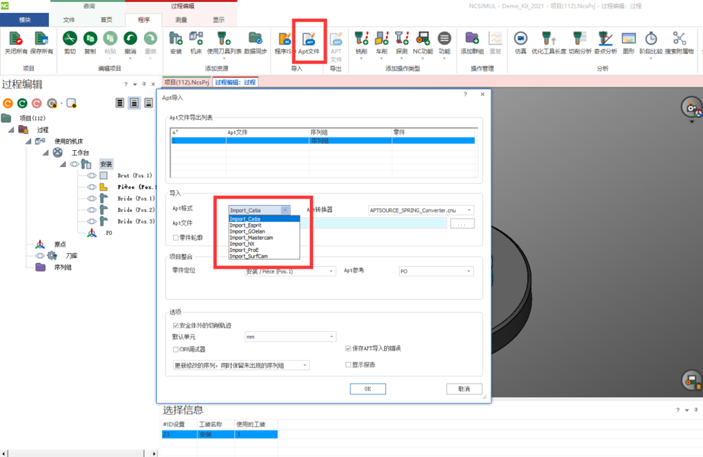
Task: Click the 复制 (copy) icon
Action: click(90, 39)
